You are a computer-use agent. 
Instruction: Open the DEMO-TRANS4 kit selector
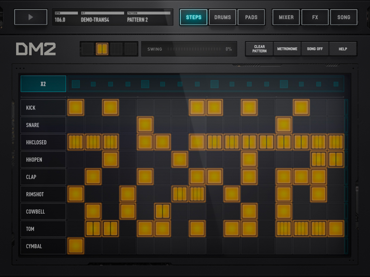[95, 17]
